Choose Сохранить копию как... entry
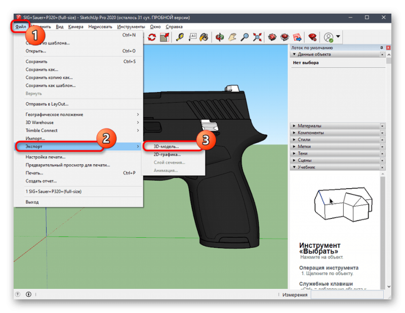The image size is (405, 313). 78,78
